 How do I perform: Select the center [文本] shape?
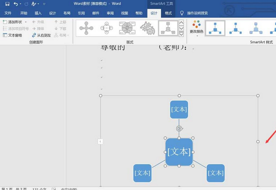[179, 152]
